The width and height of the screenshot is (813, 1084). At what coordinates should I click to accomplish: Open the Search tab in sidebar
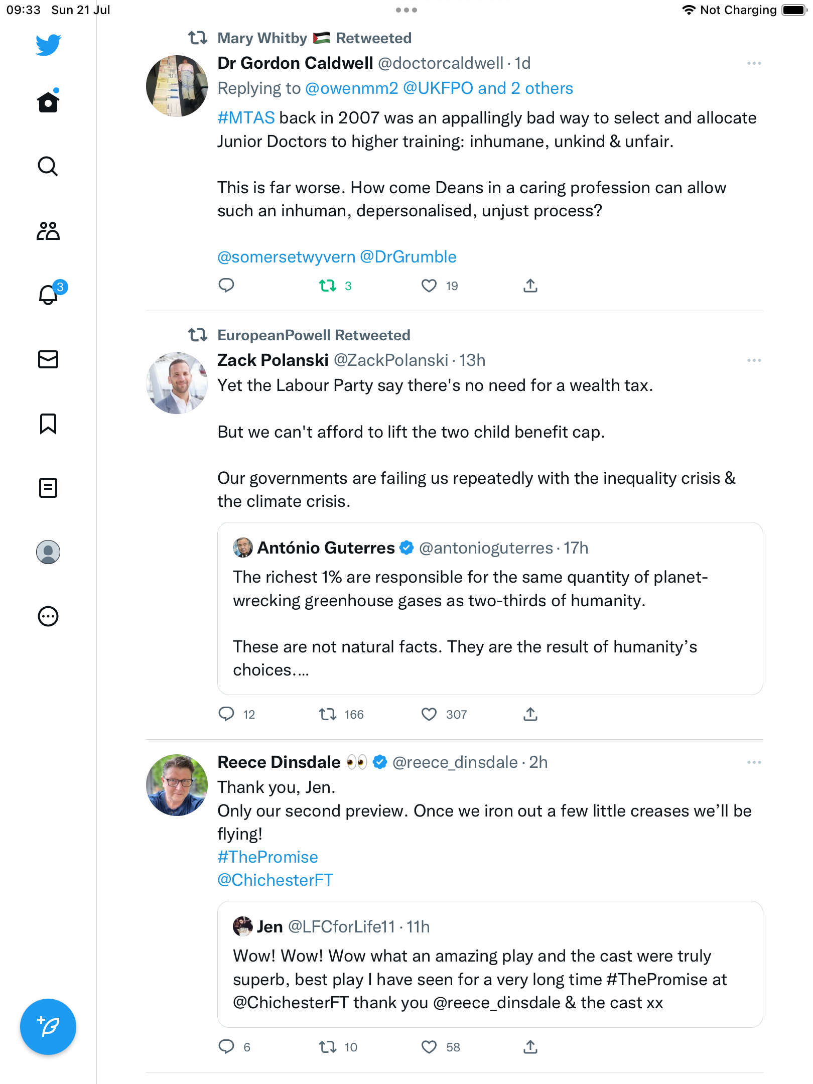[48, 166]
